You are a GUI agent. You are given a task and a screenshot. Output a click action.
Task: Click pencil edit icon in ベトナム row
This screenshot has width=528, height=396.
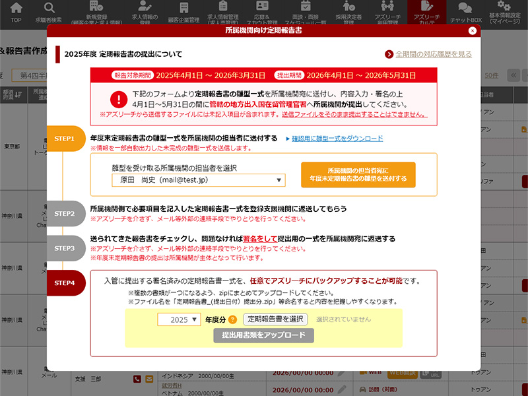point(341,389)
